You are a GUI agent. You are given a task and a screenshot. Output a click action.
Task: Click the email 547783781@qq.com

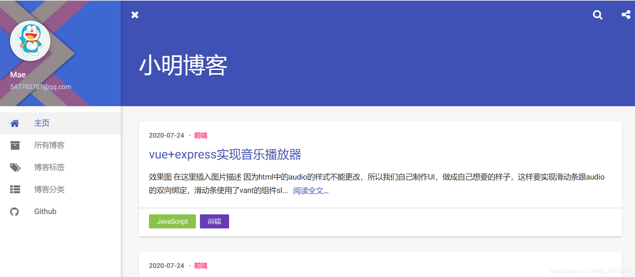coord(41,87)
